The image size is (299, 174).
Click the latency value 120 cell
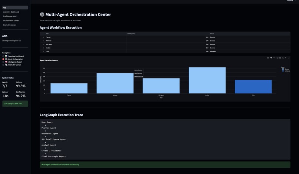168,37
